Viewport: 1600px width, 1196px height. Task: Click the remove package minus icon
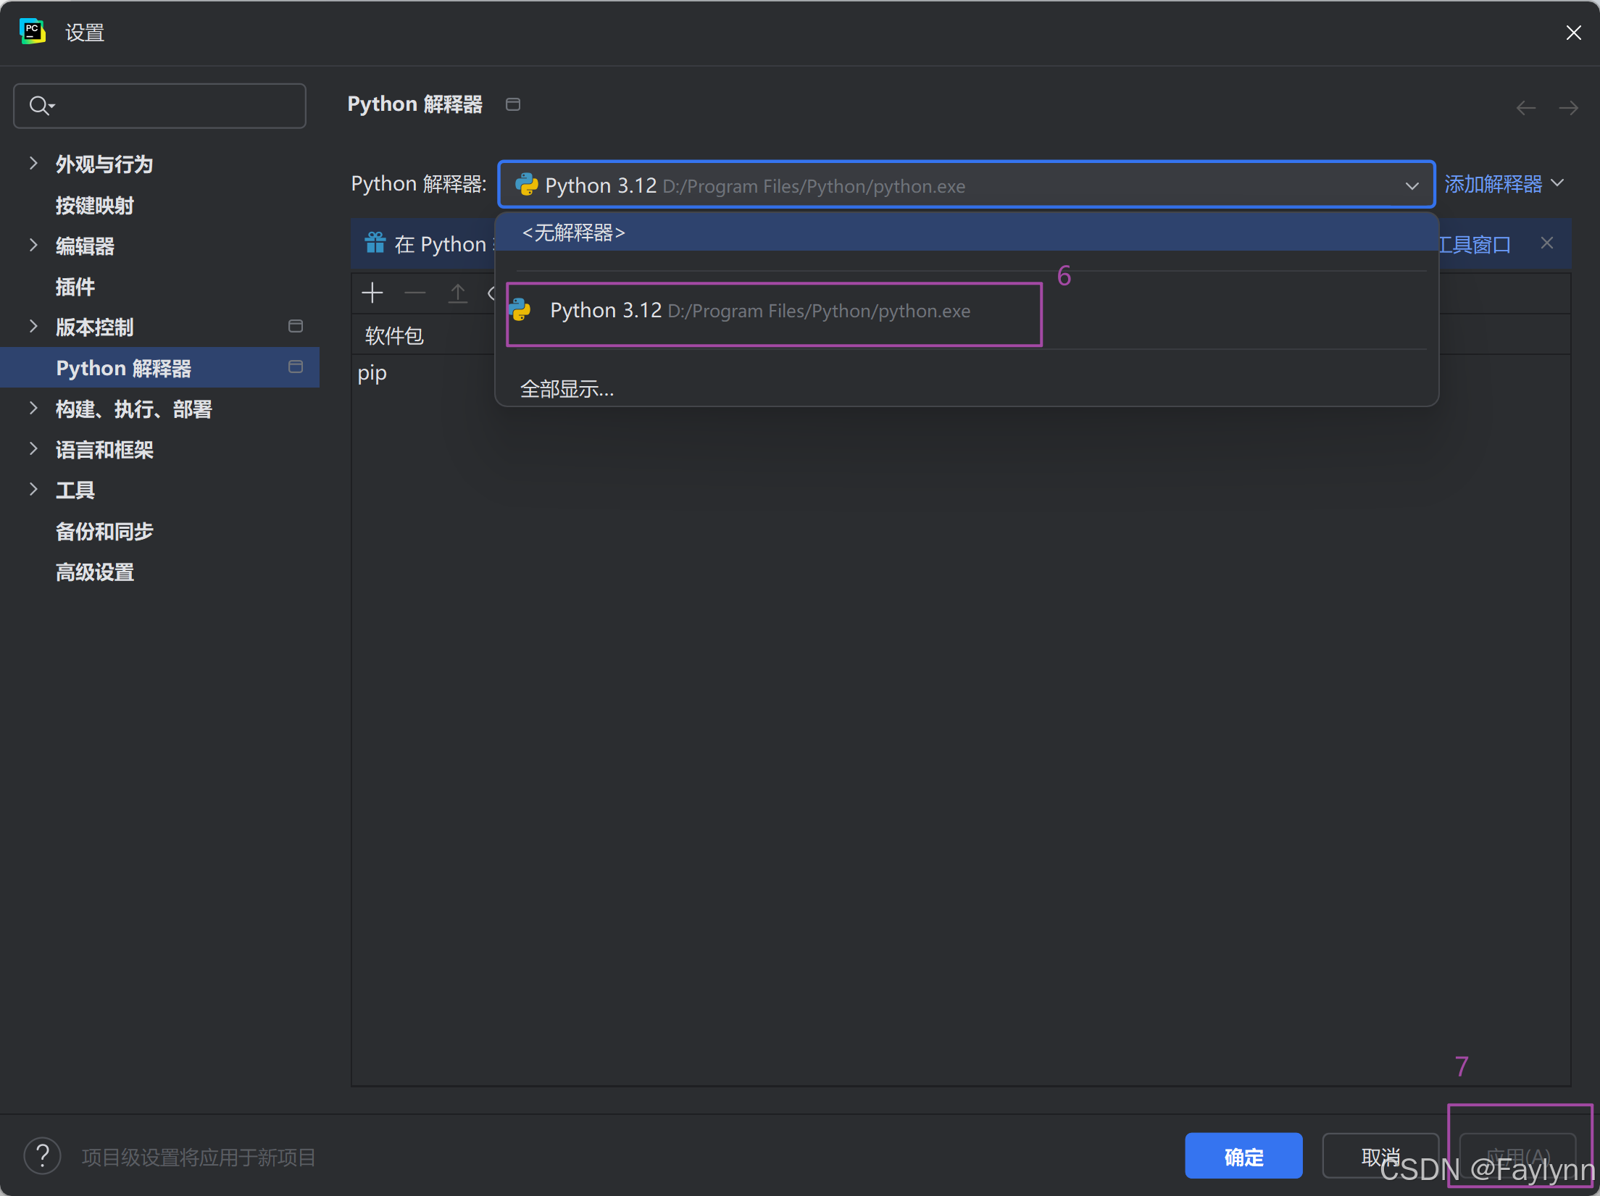coord(415,293)
